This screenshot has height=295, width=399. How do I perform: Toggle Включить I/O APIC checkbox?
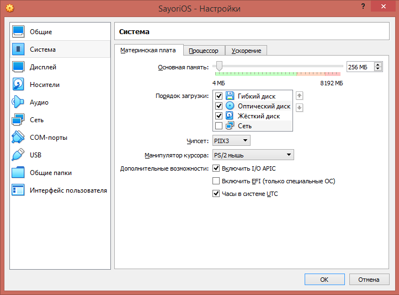(x=216, y=168)
